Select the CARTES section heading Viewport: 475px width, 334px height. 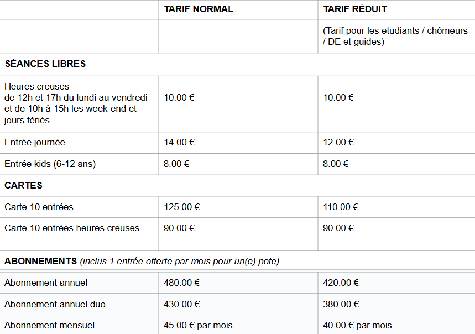point(24,185)
